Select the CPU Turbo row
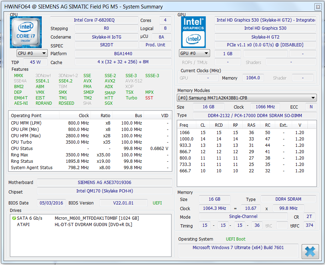 (x=90, y=142)
